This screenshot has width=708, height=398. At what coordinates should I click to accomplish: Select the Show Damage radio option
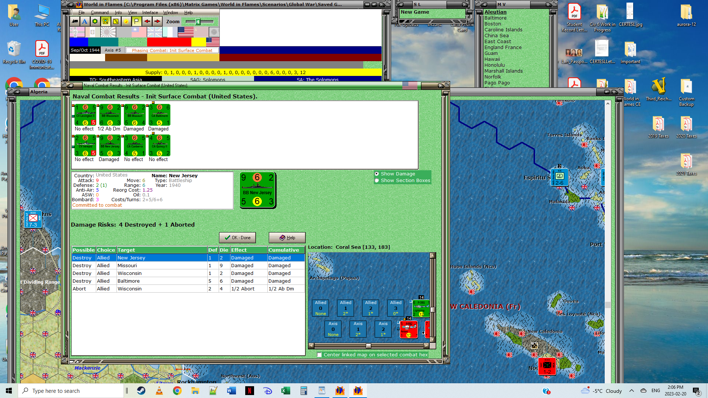(377, 174)
